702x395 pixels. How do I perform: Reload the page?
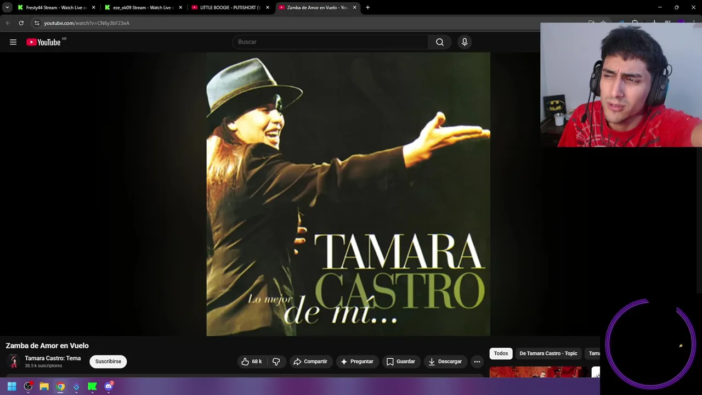click(21, 23)
